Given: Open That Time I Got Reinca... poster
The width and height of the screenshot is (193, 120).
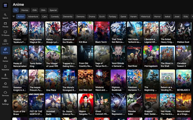Looking at the screenshot, I should pos(118,33).
